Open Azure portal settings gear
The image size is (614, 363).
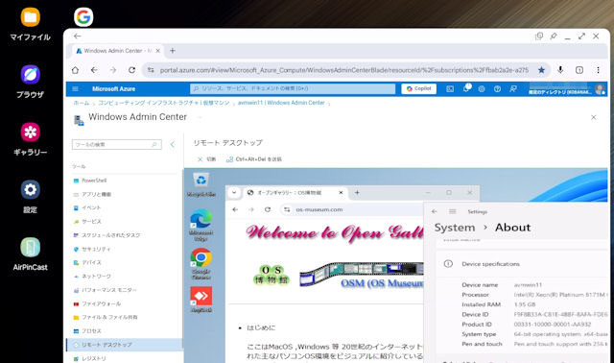482,89
